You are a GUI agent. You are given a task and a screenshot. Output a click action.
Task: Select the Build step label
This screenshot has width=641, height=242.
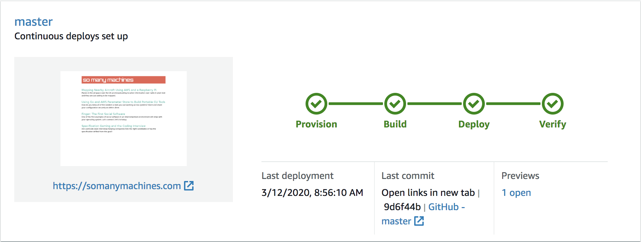395,124
